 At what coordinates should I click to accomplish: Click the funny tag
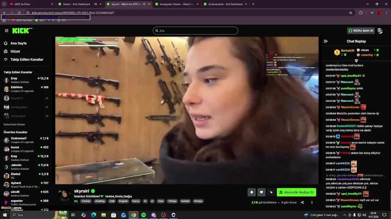tap(136, 201)
